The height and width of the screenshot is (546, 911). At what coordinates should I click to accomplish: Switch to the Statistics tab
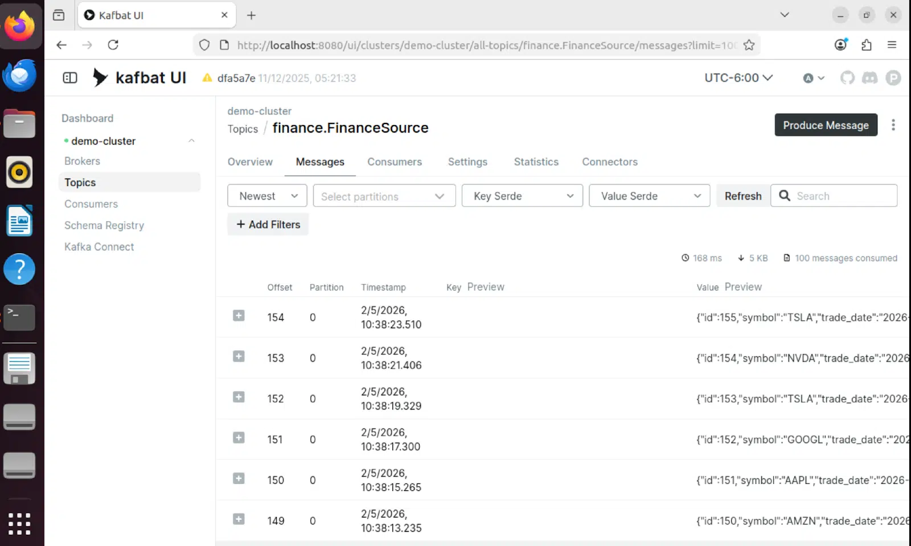pos(536,162)
